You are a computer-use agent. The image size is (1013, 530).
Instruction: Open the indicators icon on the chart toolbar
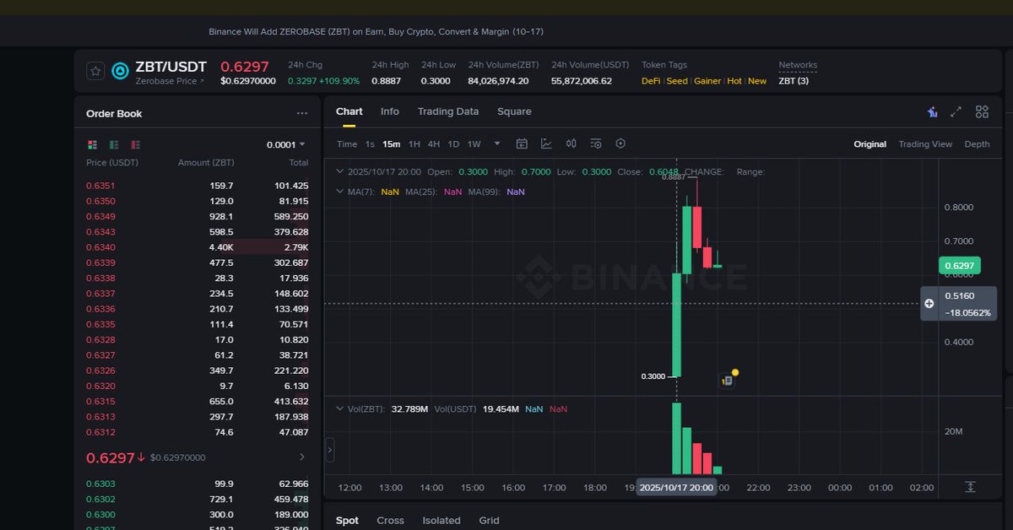coord(546,143)
